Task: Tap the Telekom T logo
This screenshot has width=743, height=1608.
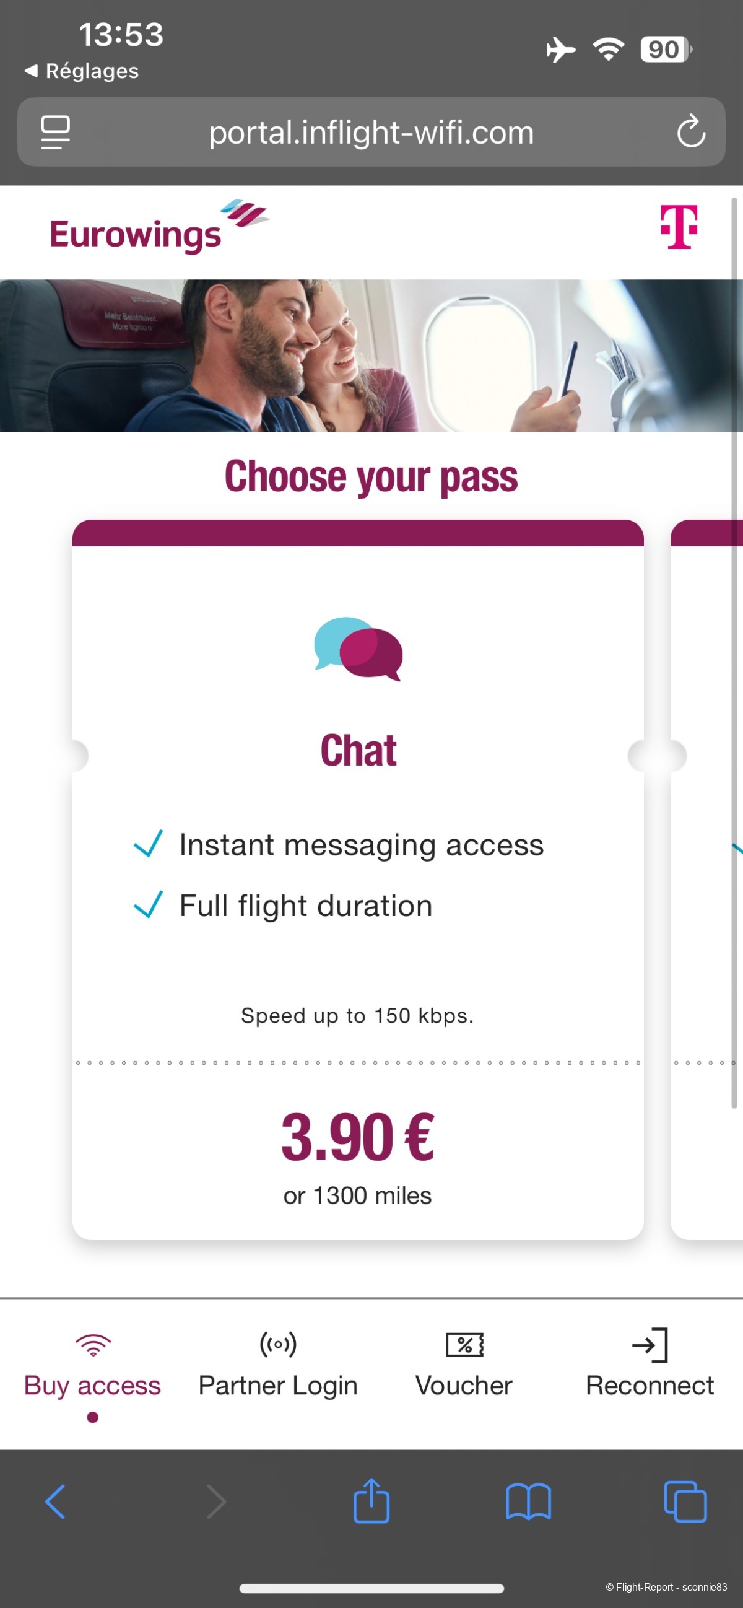Action: click(679, 227)
